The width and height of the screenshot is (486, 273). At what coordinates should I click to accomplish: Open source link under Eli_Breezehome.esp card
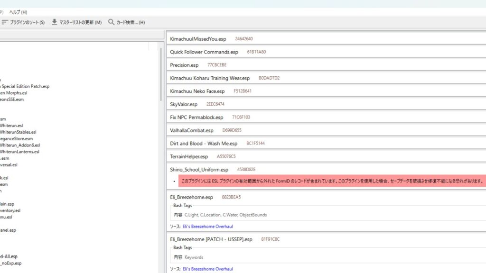pos(208,227)
